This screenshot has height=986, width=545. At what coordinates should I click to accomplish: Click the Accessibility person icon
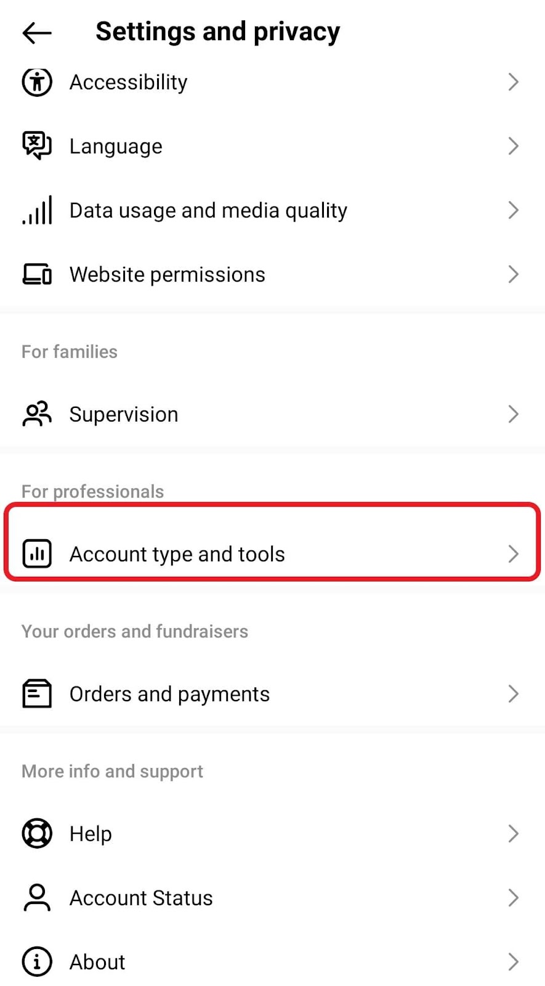click(x=37, y=82)
